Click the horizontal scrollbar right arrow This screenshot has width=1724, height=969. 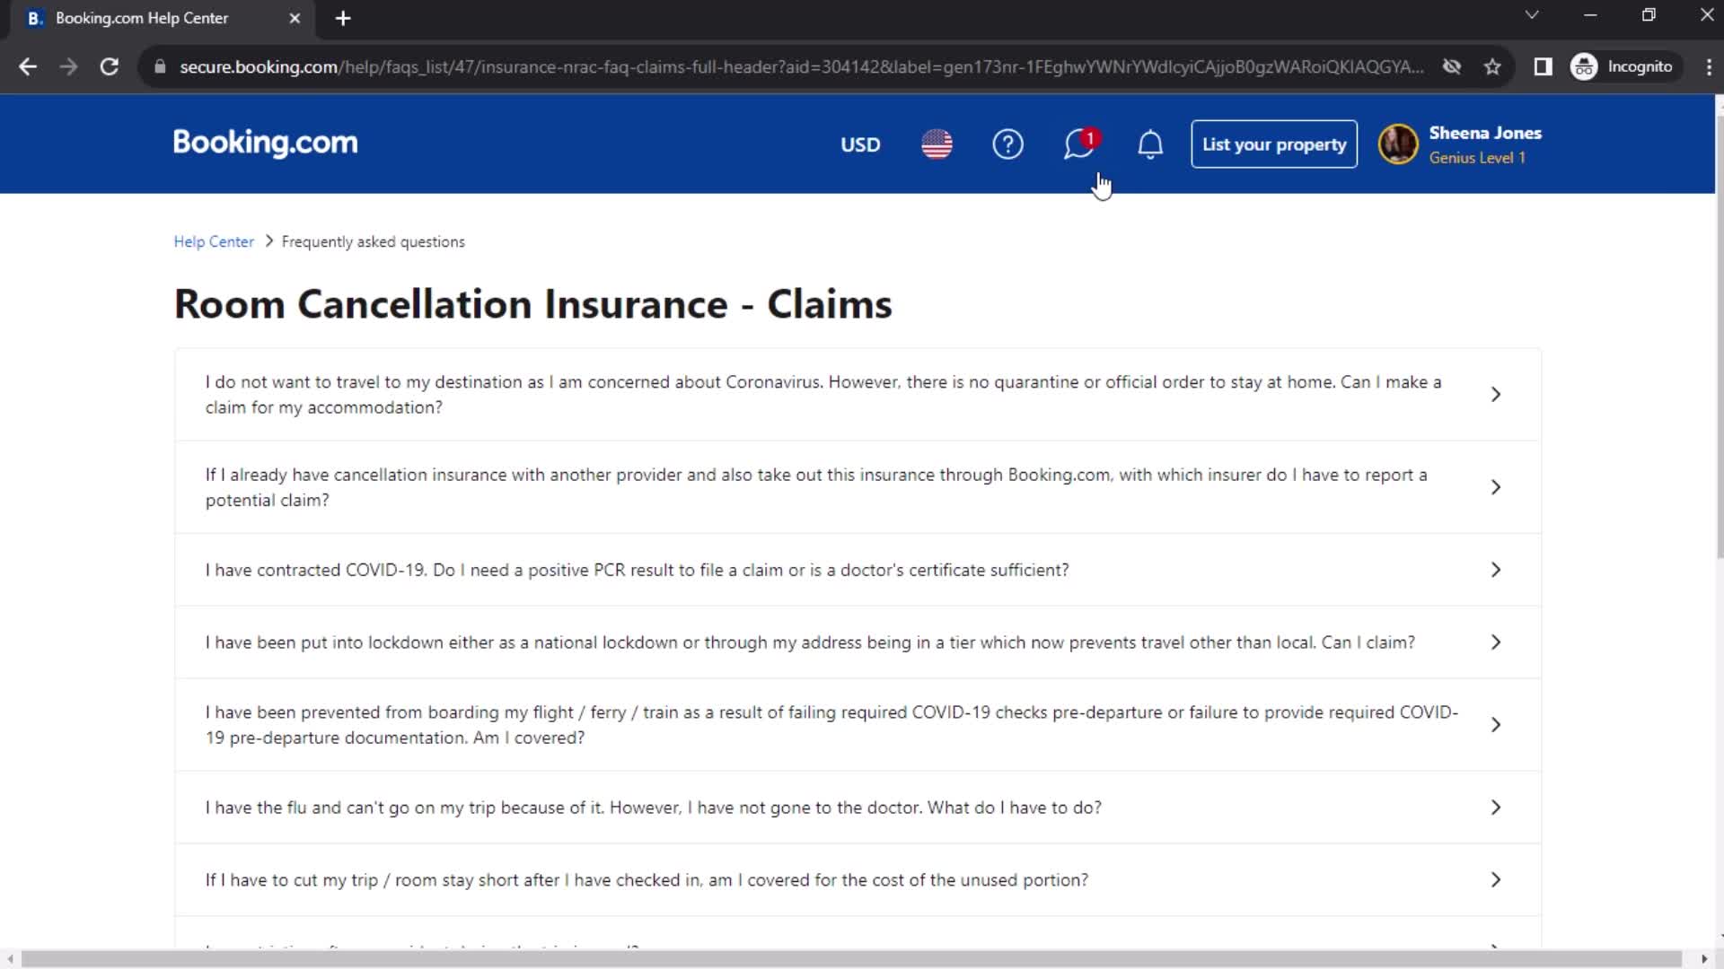[1704, 959]
